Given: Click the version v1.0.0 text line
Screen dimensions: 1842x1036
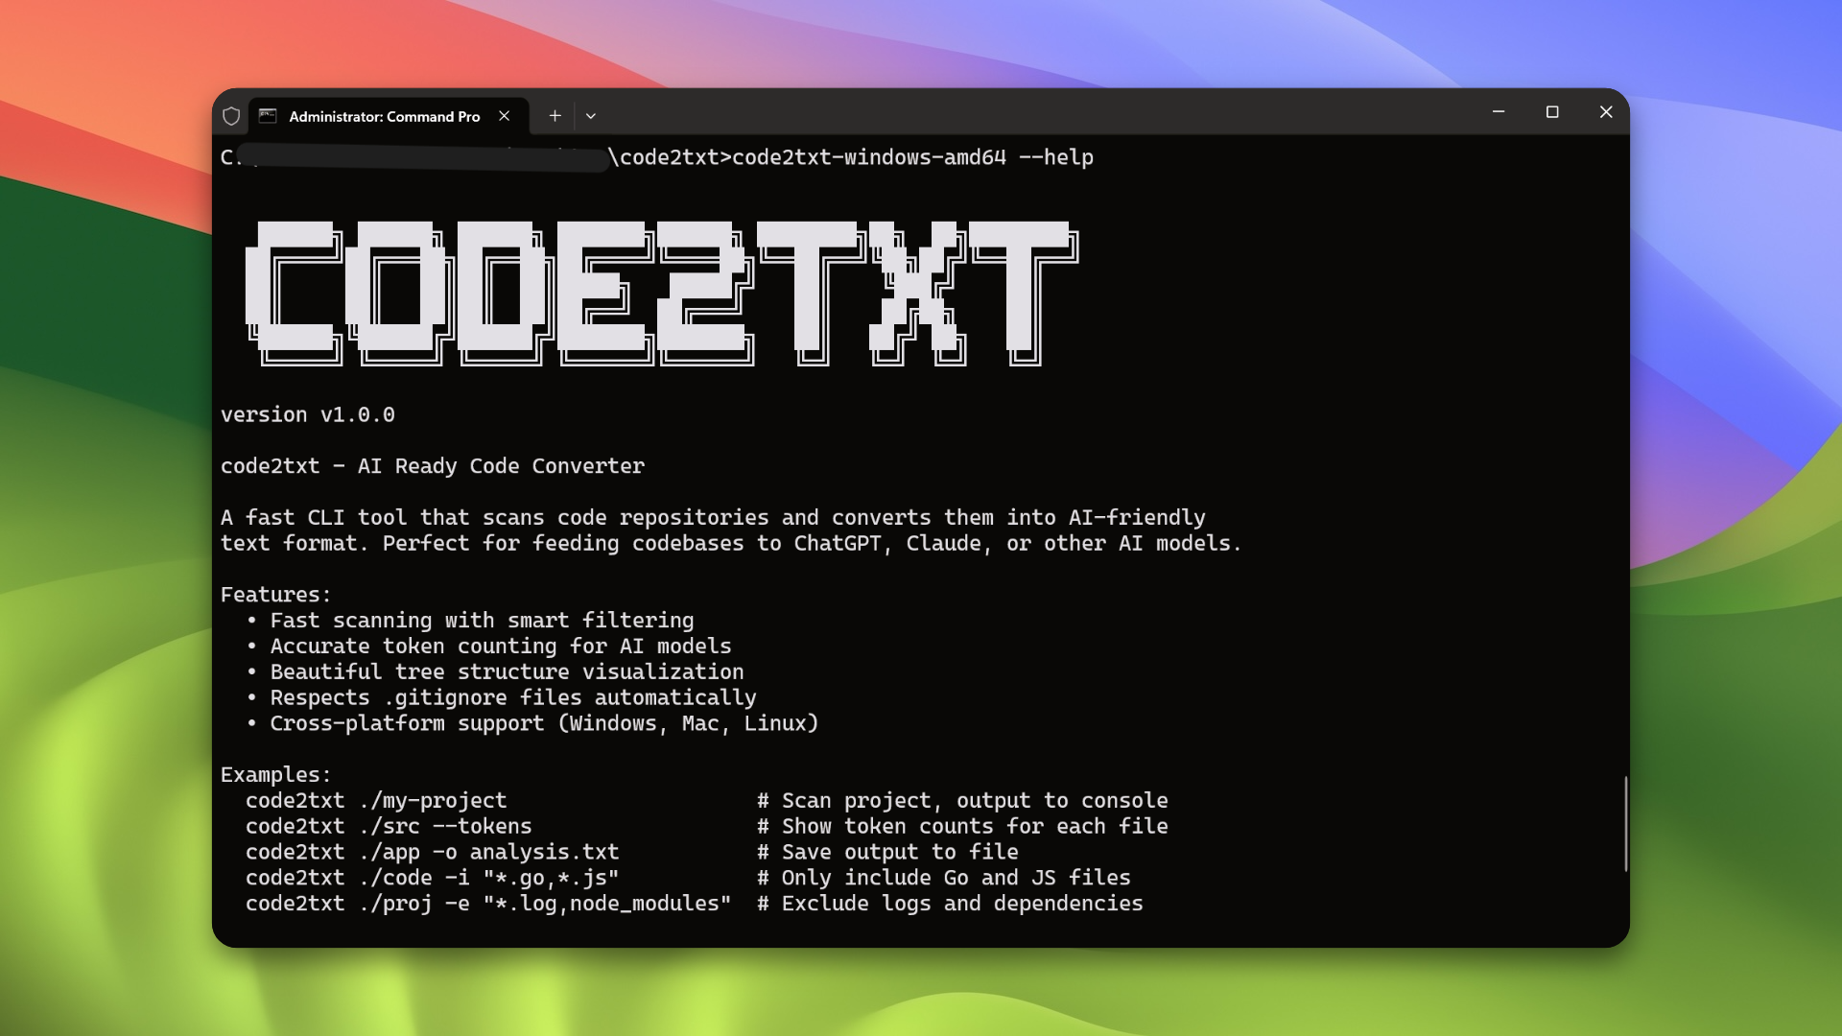Looking at the screenshot, I should [x=309, y=414].
